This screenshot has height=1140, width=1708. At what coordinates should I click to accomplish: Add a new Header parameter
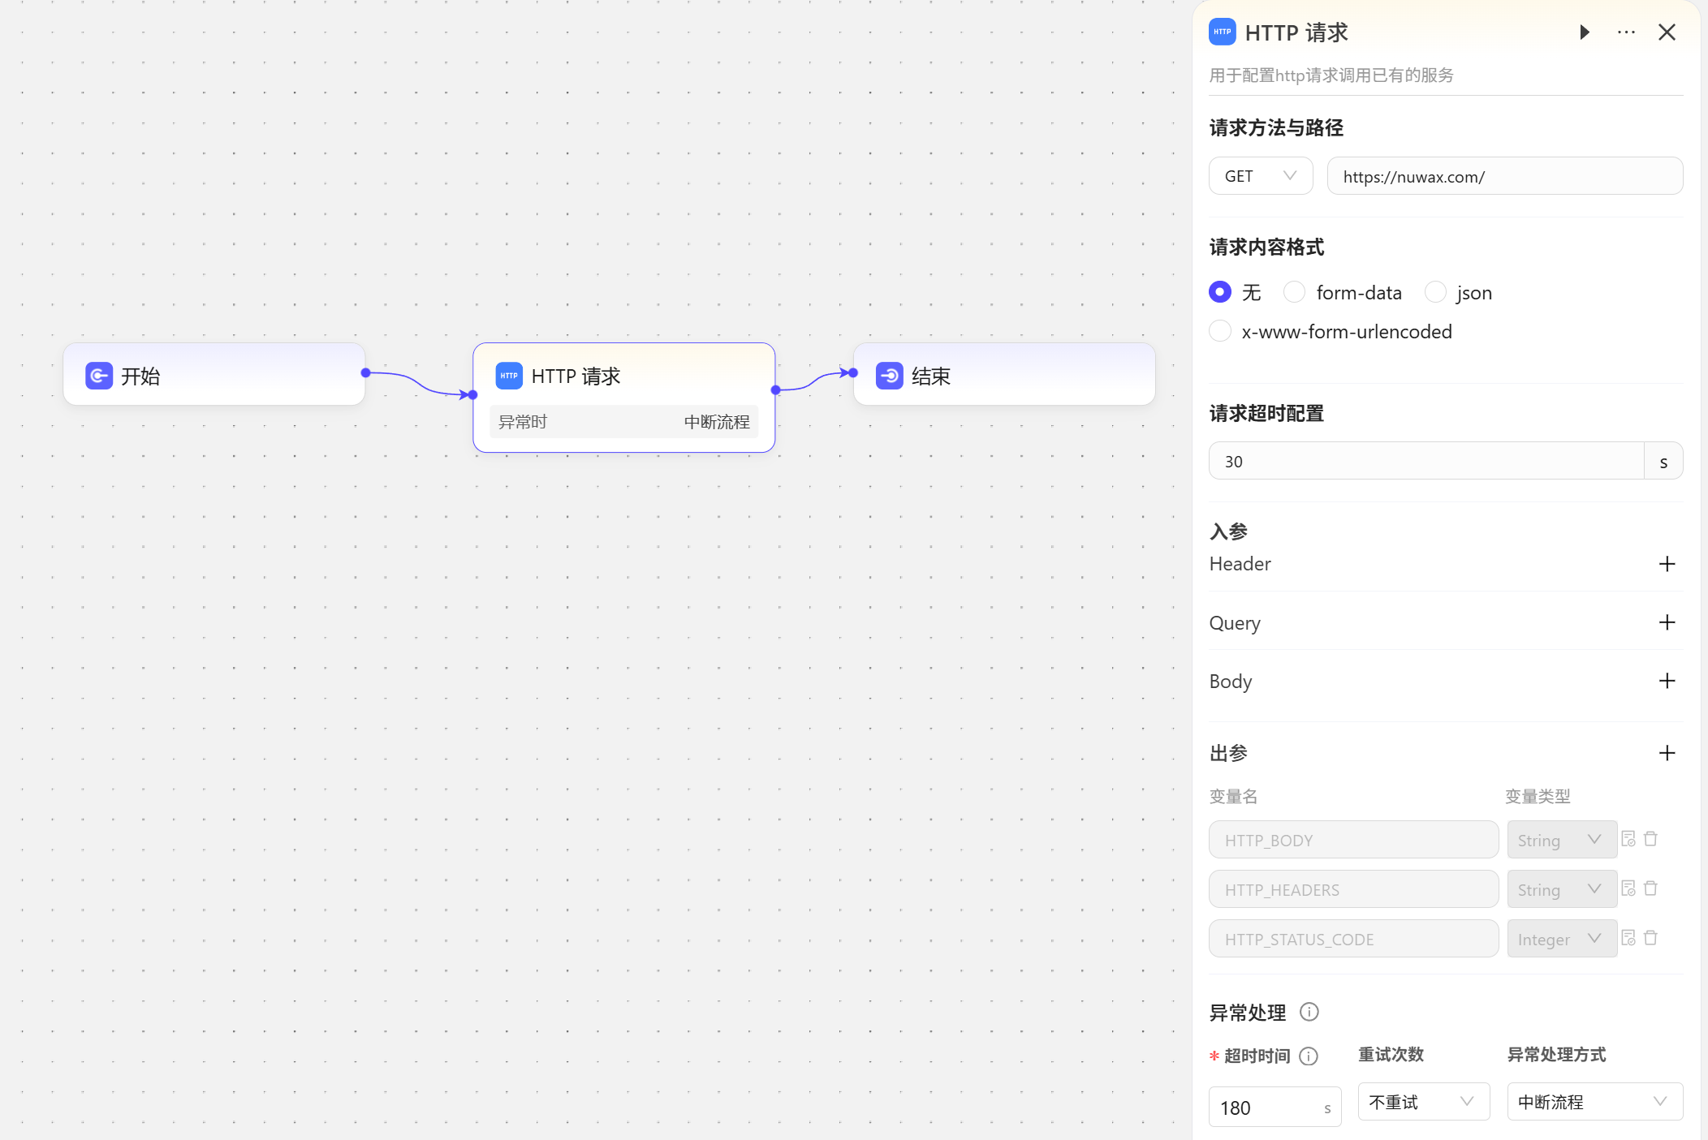(1667, 564)
